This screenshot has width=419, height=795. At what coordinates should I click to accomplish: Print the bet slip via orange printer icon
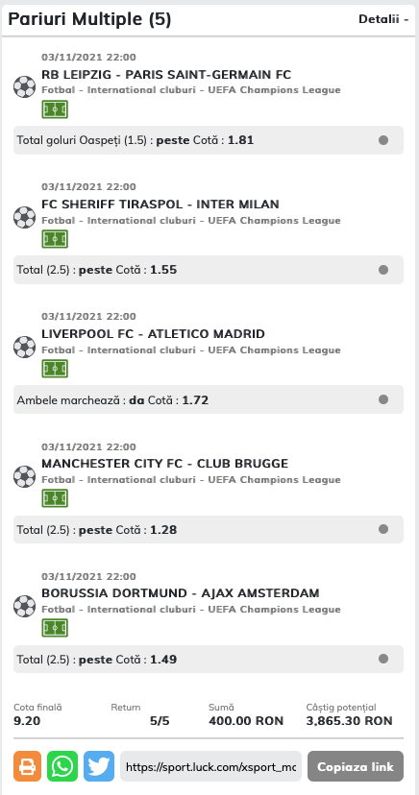[x=28, y=766]
